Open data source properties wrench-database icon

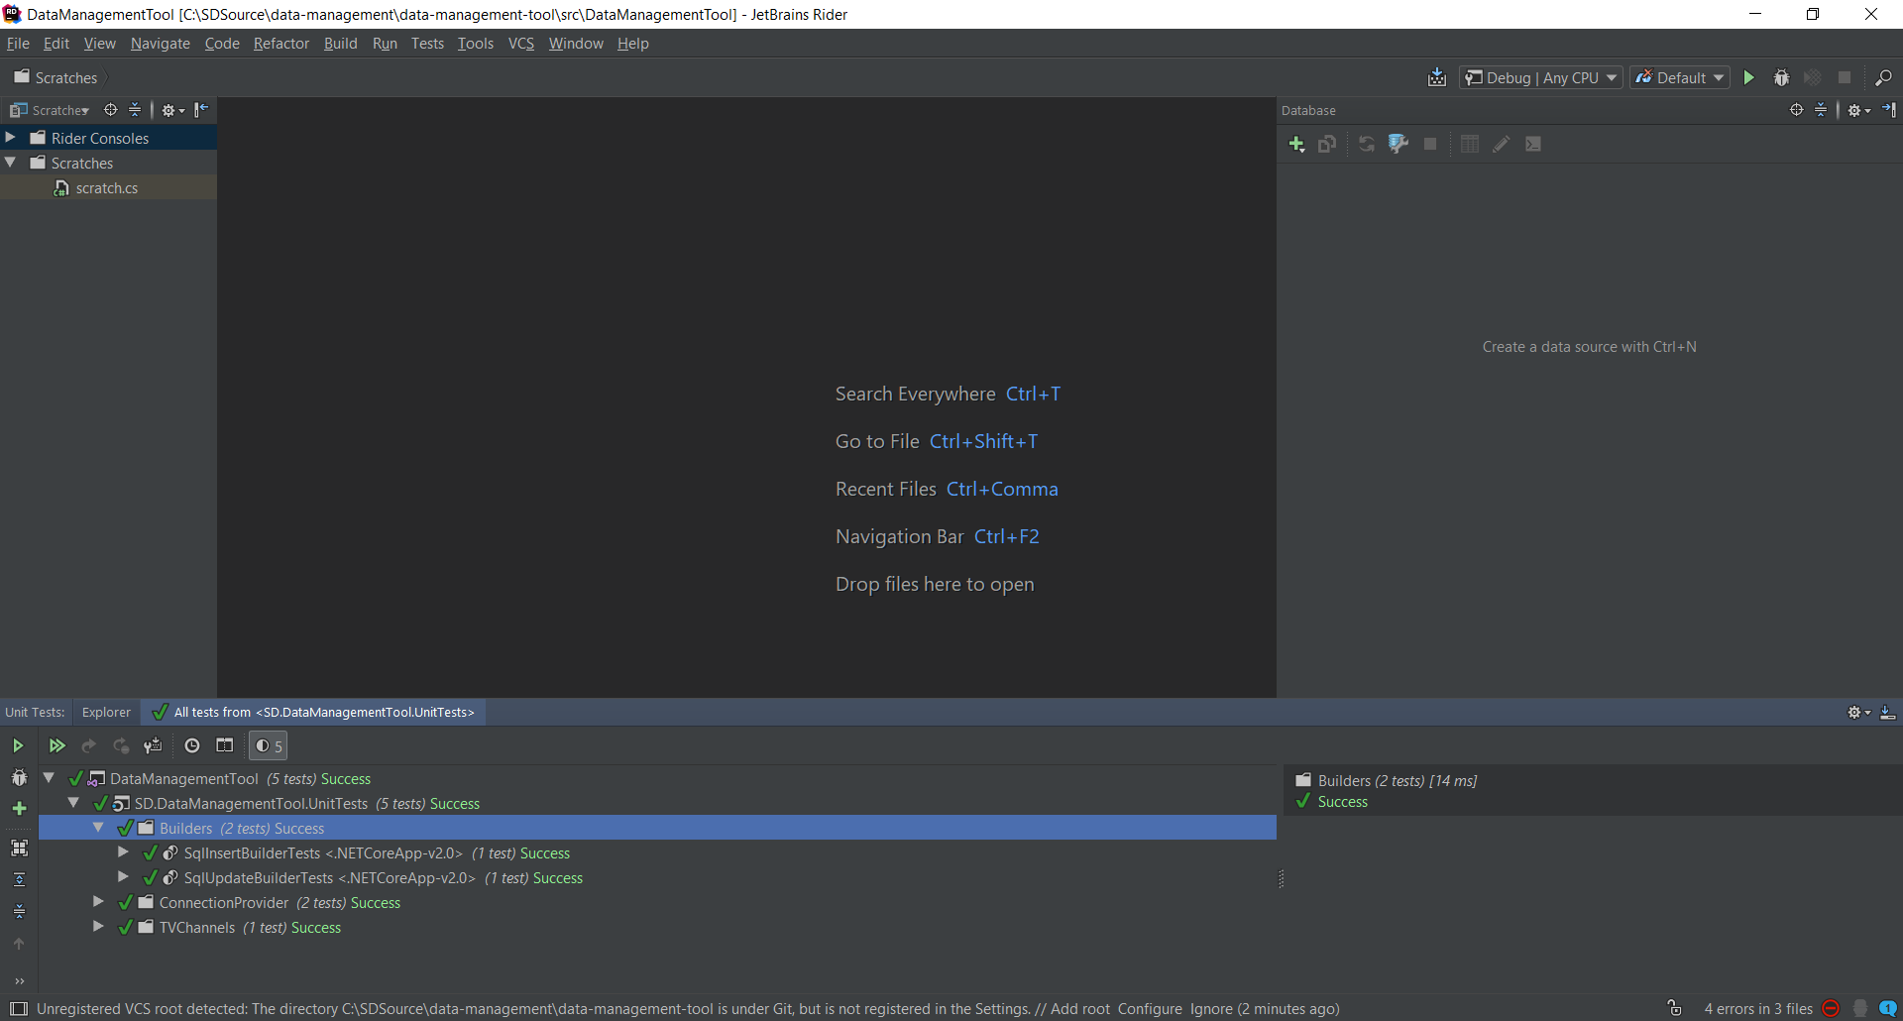coord(1399,145)
